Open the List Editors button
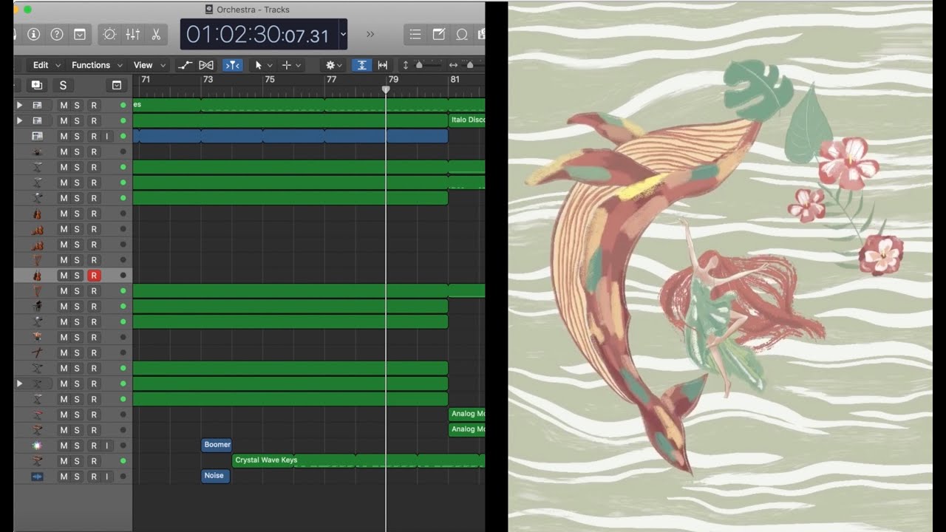The height and width of the screenshot is (532, 946). point(415,34)
